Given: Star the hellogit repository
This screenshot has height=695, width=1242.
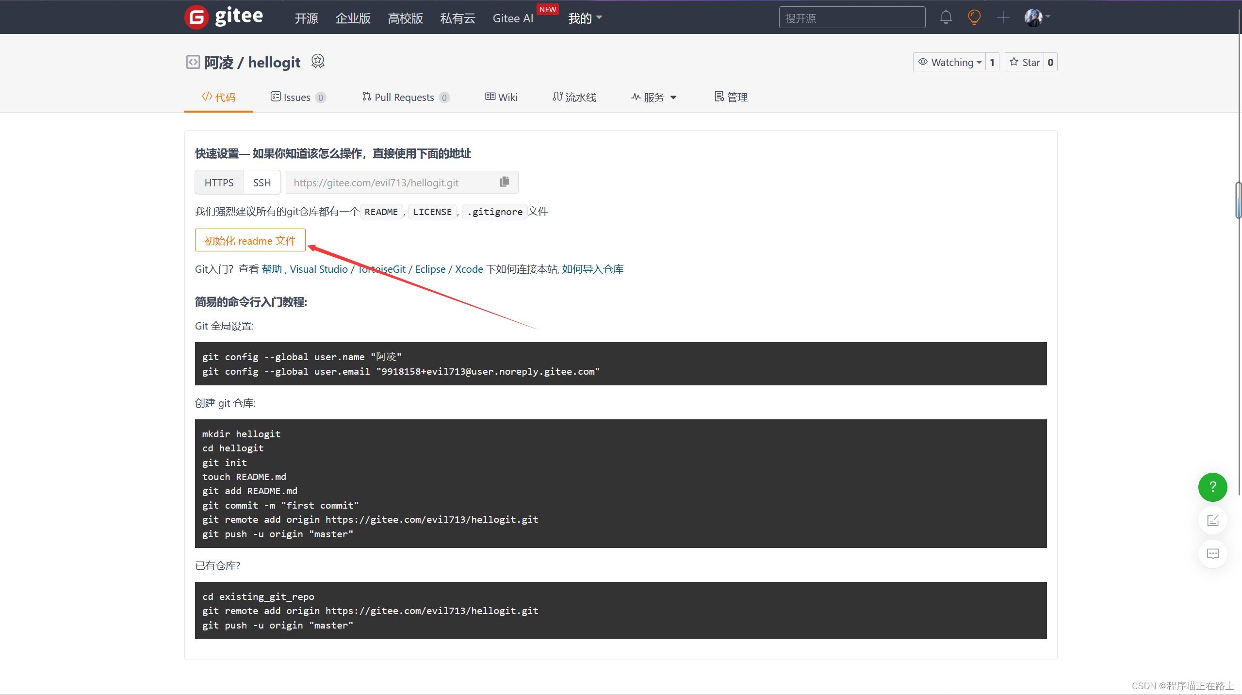Looking at the screenshot, I should point(1025,62).
